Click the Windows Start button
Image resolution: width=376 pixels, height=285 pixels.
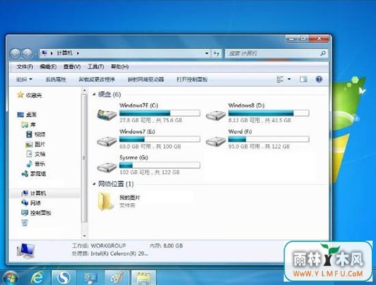pyautogui.click(x=10, y=278)
